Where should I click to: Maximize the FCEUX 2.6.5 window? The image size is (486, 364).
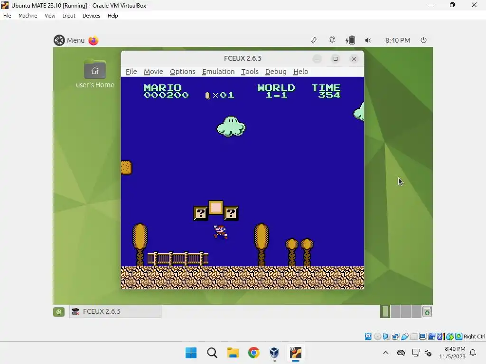pyautogui.click(x=336, y=59)
